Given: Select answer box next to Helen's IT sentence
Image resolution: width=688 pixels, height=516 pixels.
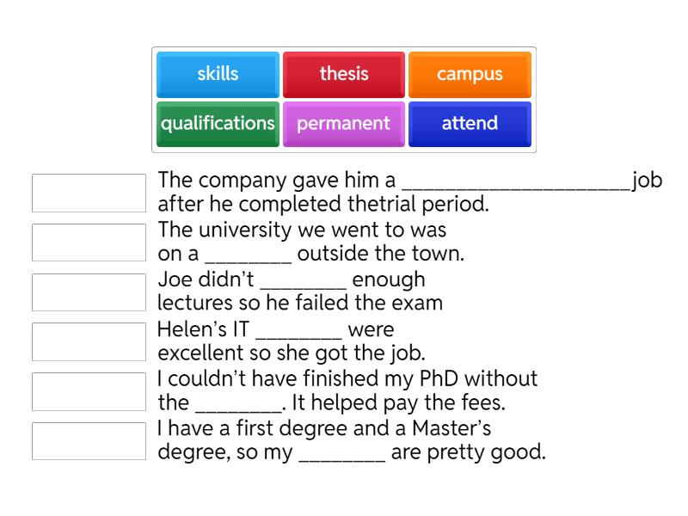Looking at the screenshot, I should [89, 341].
